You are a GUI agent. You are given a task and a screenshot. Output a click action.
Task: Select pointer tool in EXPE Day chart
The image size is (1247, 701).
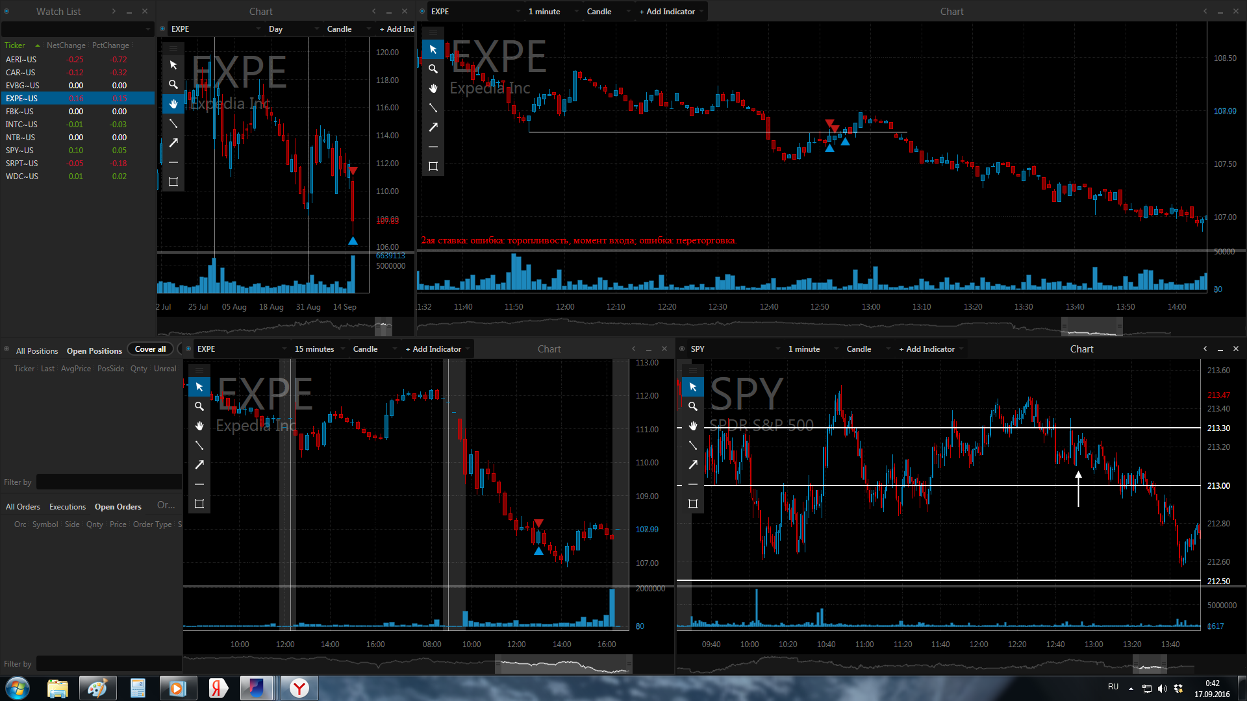[173, 65]
